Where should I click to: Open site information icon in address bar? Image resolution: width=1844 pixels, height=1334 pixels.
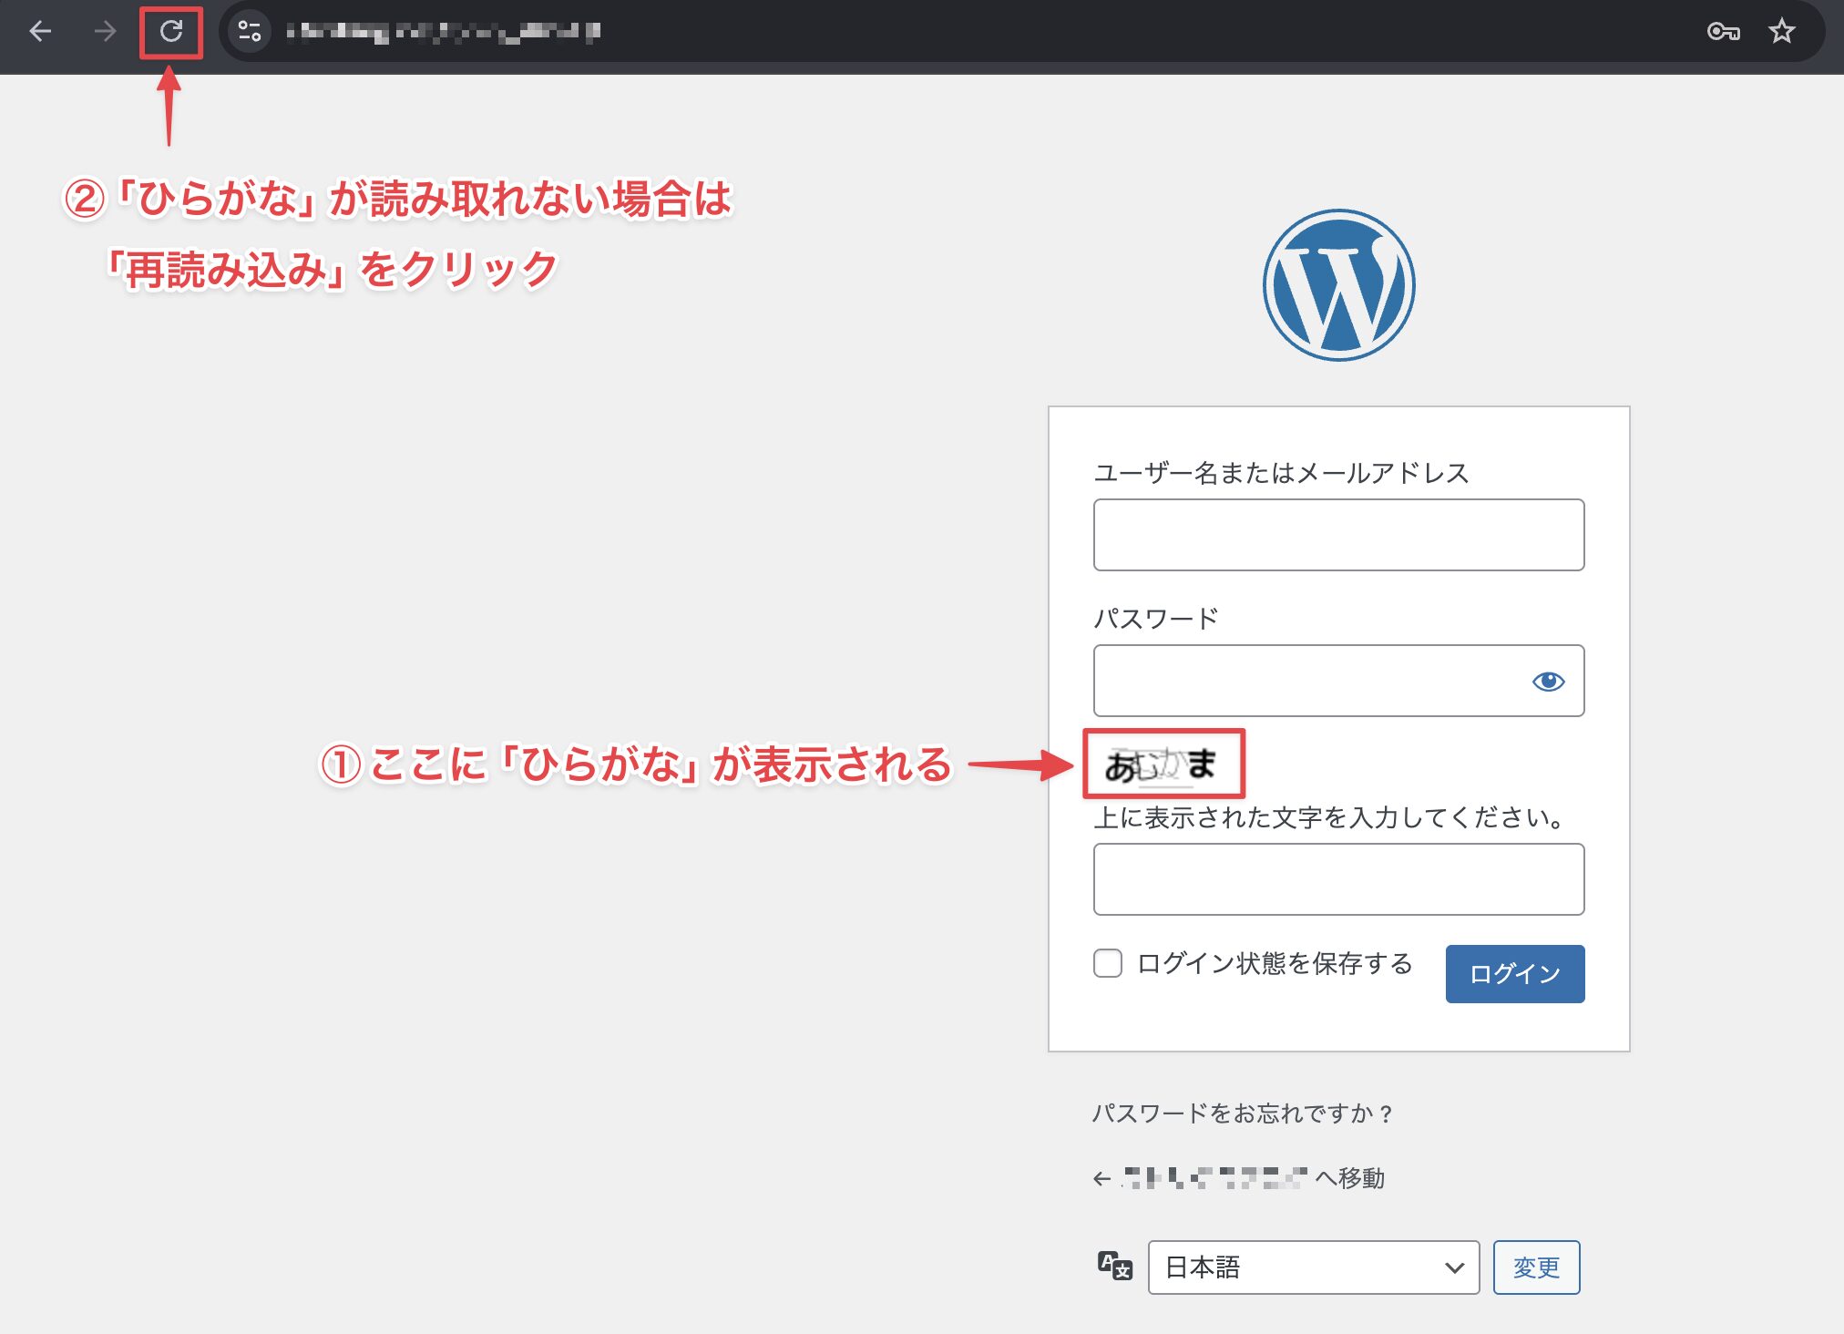point(250,32)
